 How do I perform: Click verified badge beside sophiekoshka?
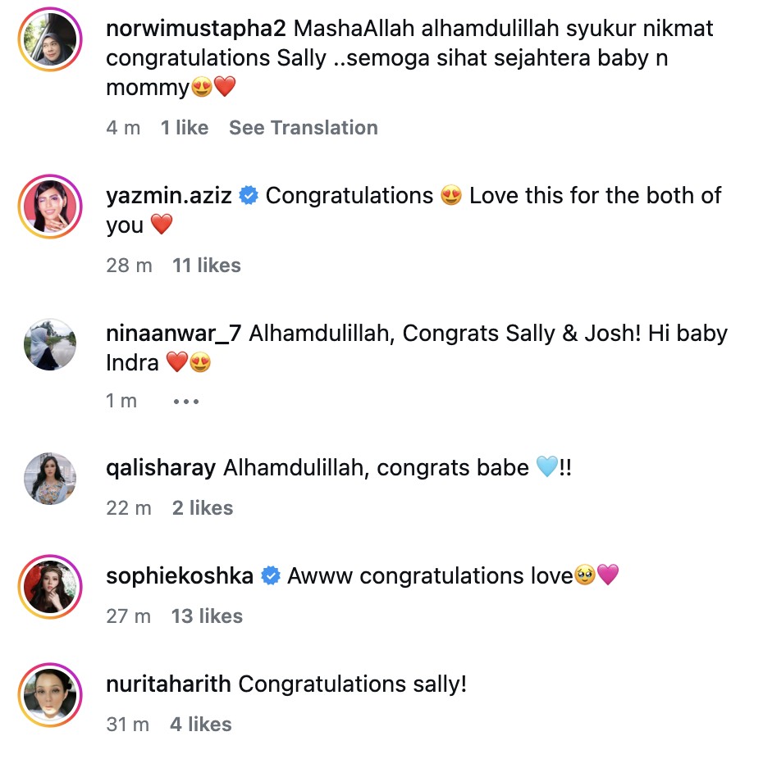point(270,576)
